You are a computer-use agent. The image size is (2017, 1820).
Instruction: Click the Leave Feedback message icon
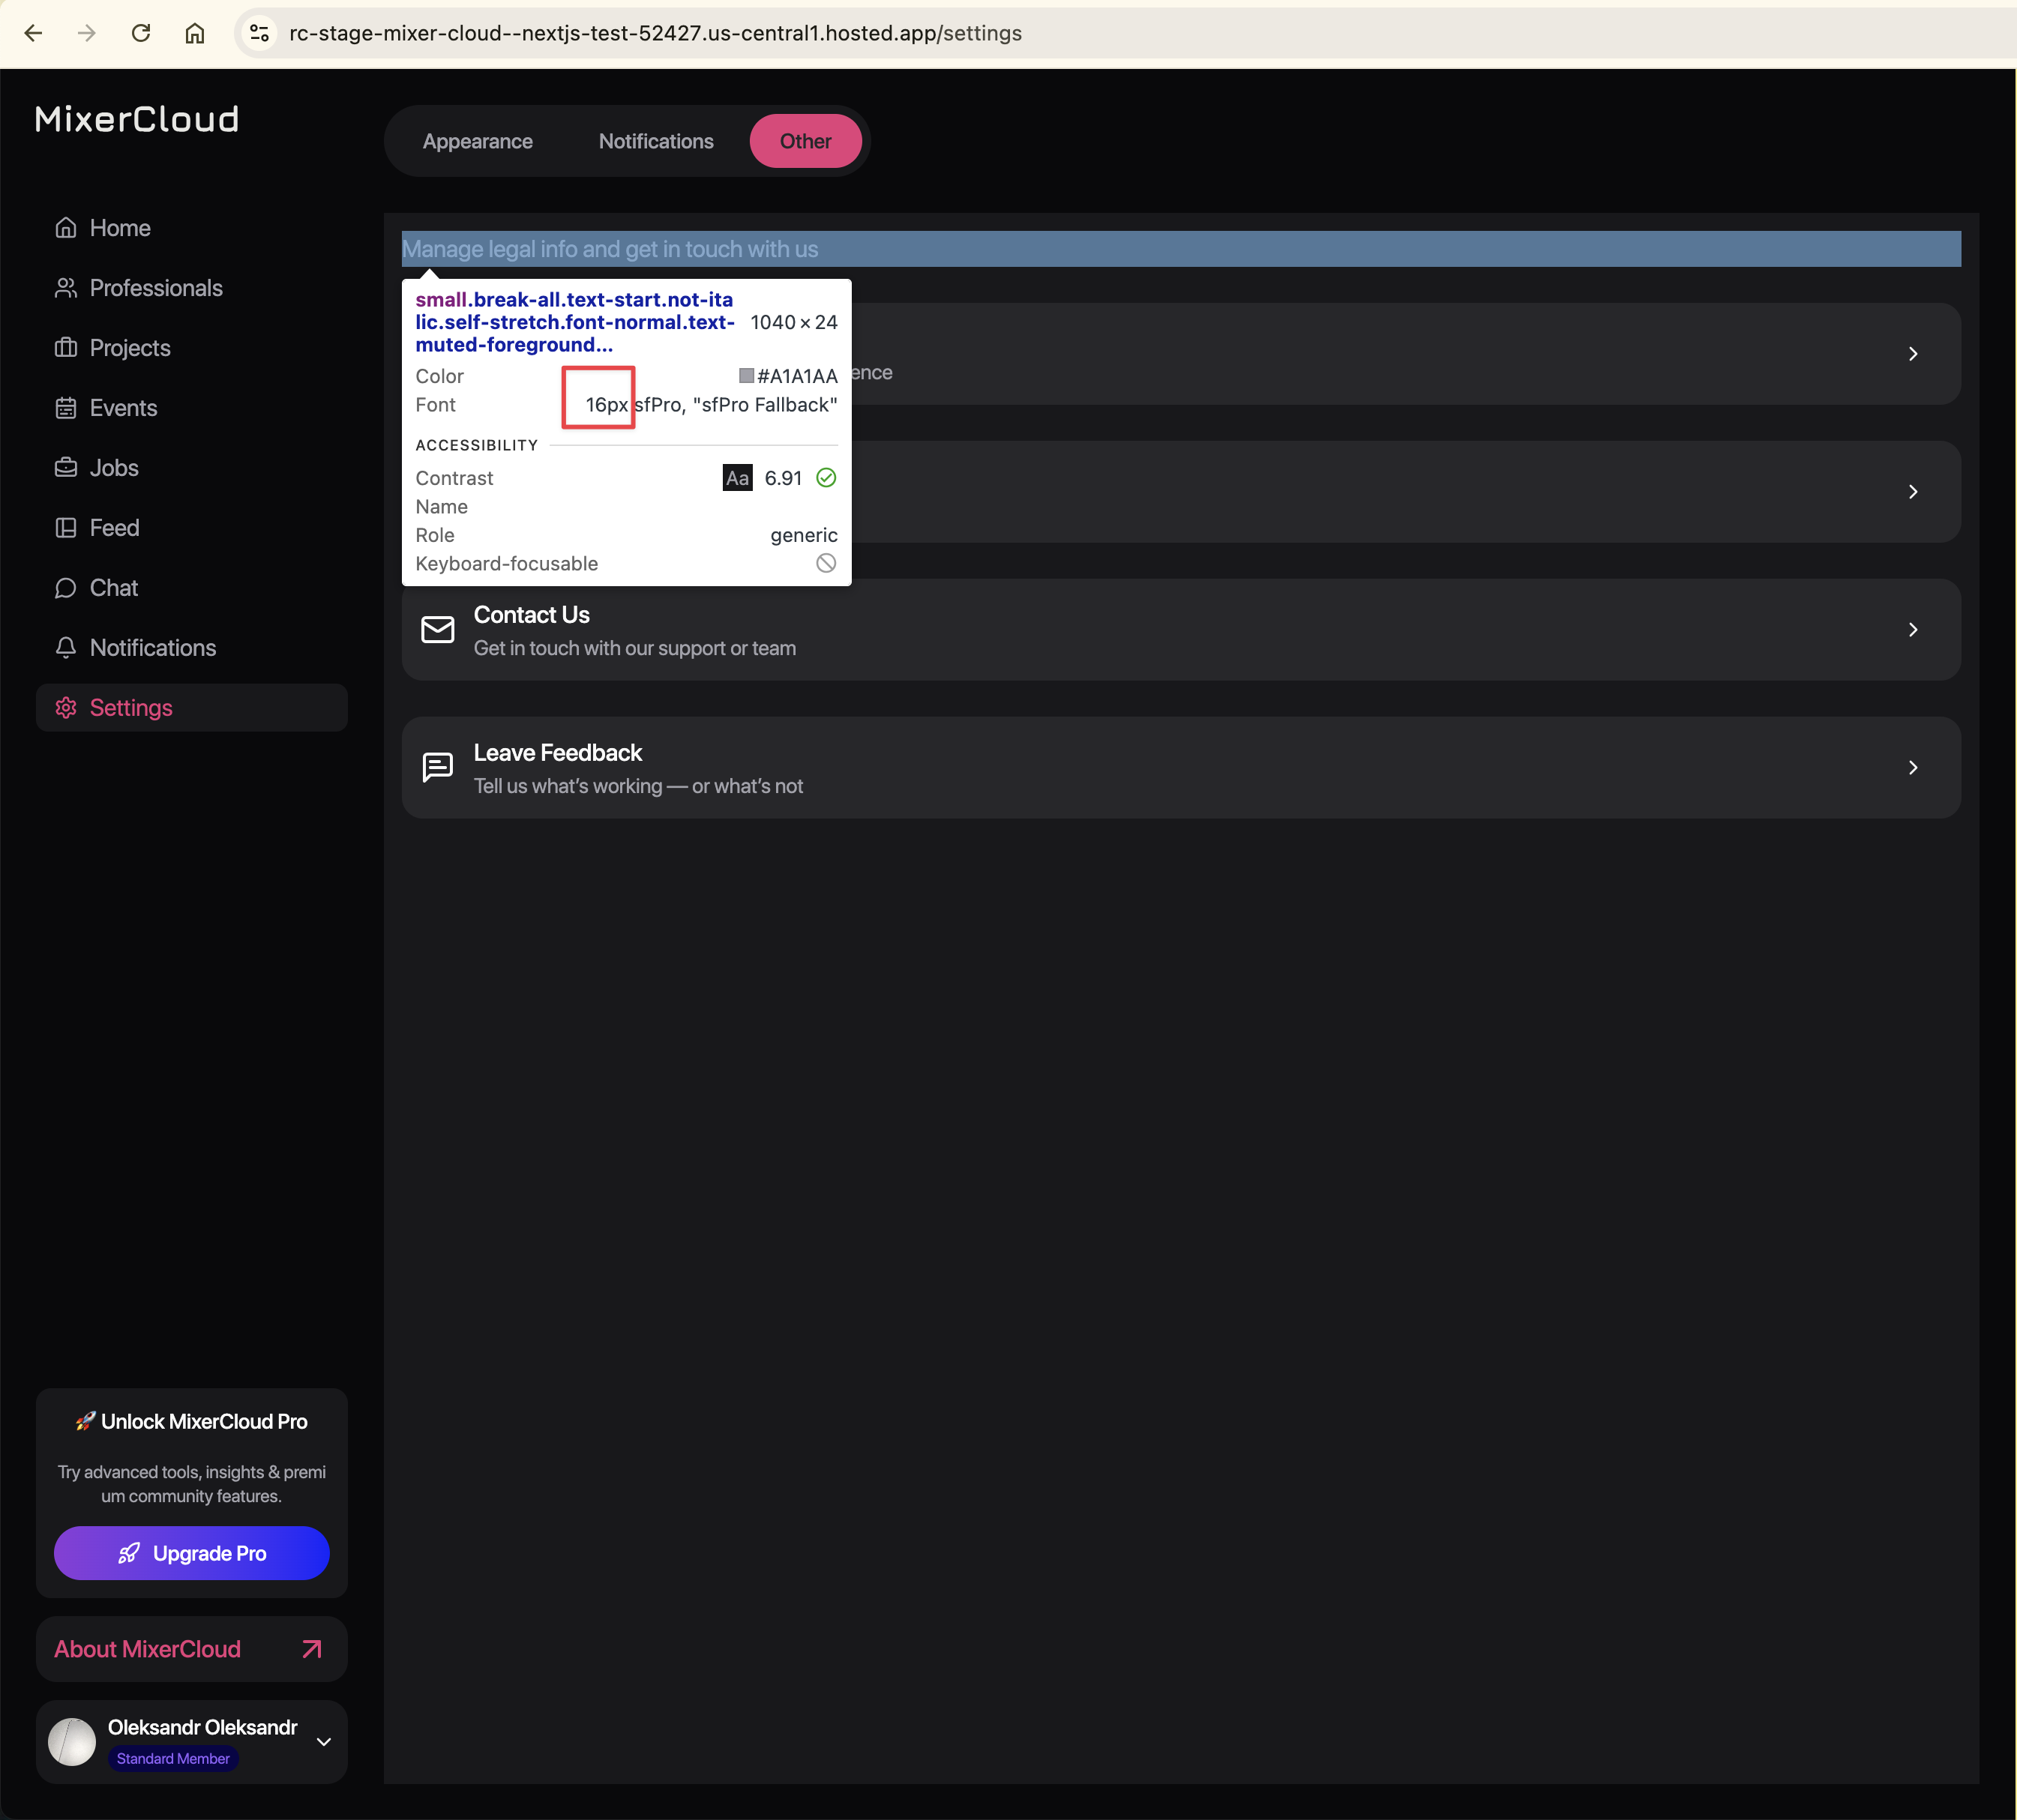pos(437,768)
